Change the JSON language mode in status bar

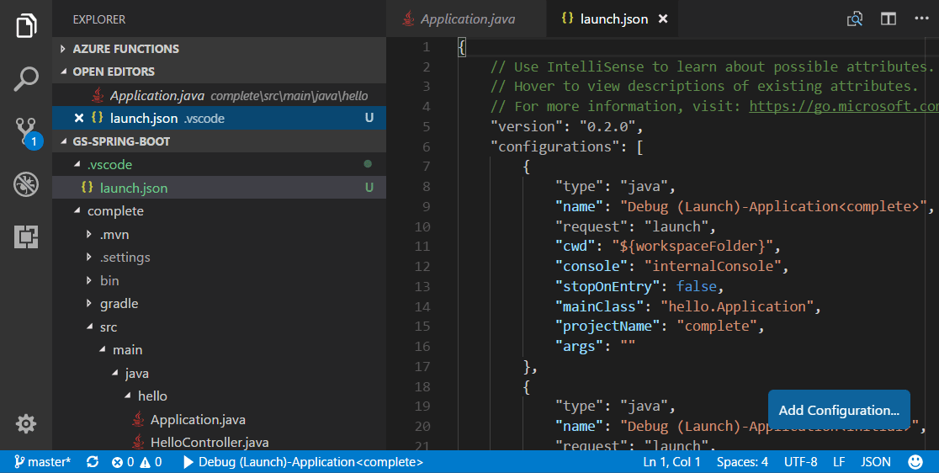pos(876,462)
